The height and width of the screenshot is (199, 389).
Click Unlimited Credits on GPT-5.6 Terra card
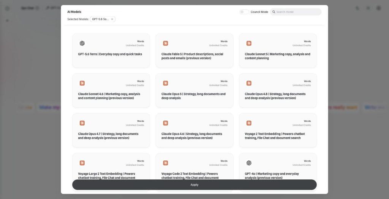click(135, 45)
